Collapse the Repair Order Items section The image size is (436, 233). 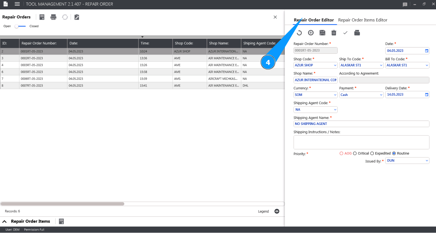[5, 221]
